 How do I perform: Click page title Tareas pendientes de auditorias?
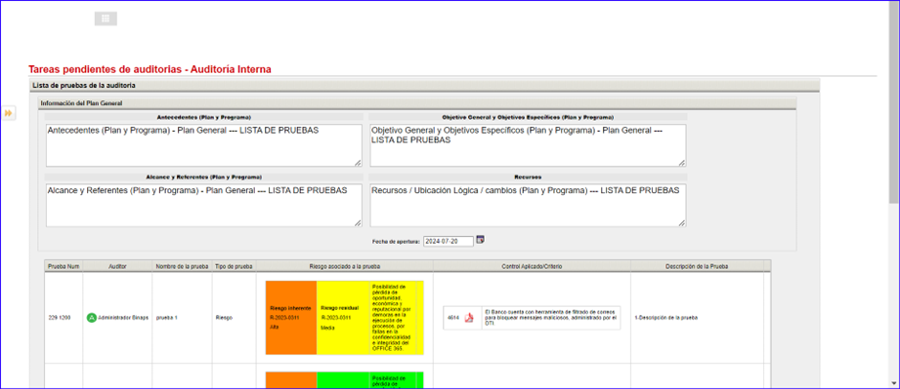coord(150,69)
